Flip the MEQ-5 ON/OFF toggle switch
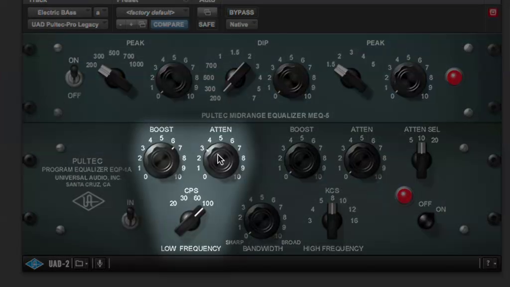The image size is (510, 287). [74, 76]
